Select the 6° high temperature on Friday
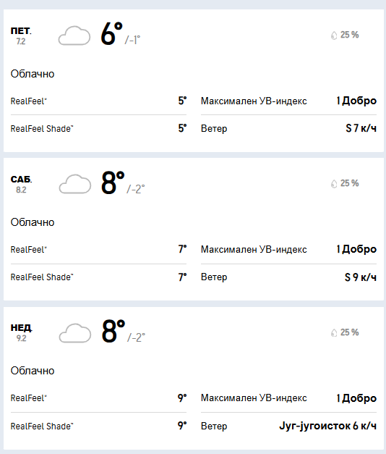The height and width of the screenshot is (454, 386). 111,34
